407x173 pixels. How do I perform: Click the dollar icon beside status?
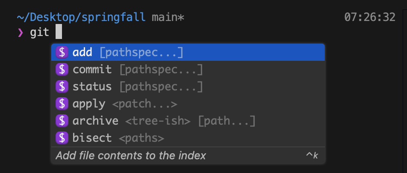(x=62, y=86)
